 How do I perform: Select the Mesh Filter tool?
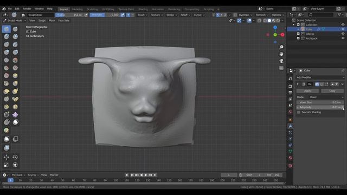click(7, 148)
